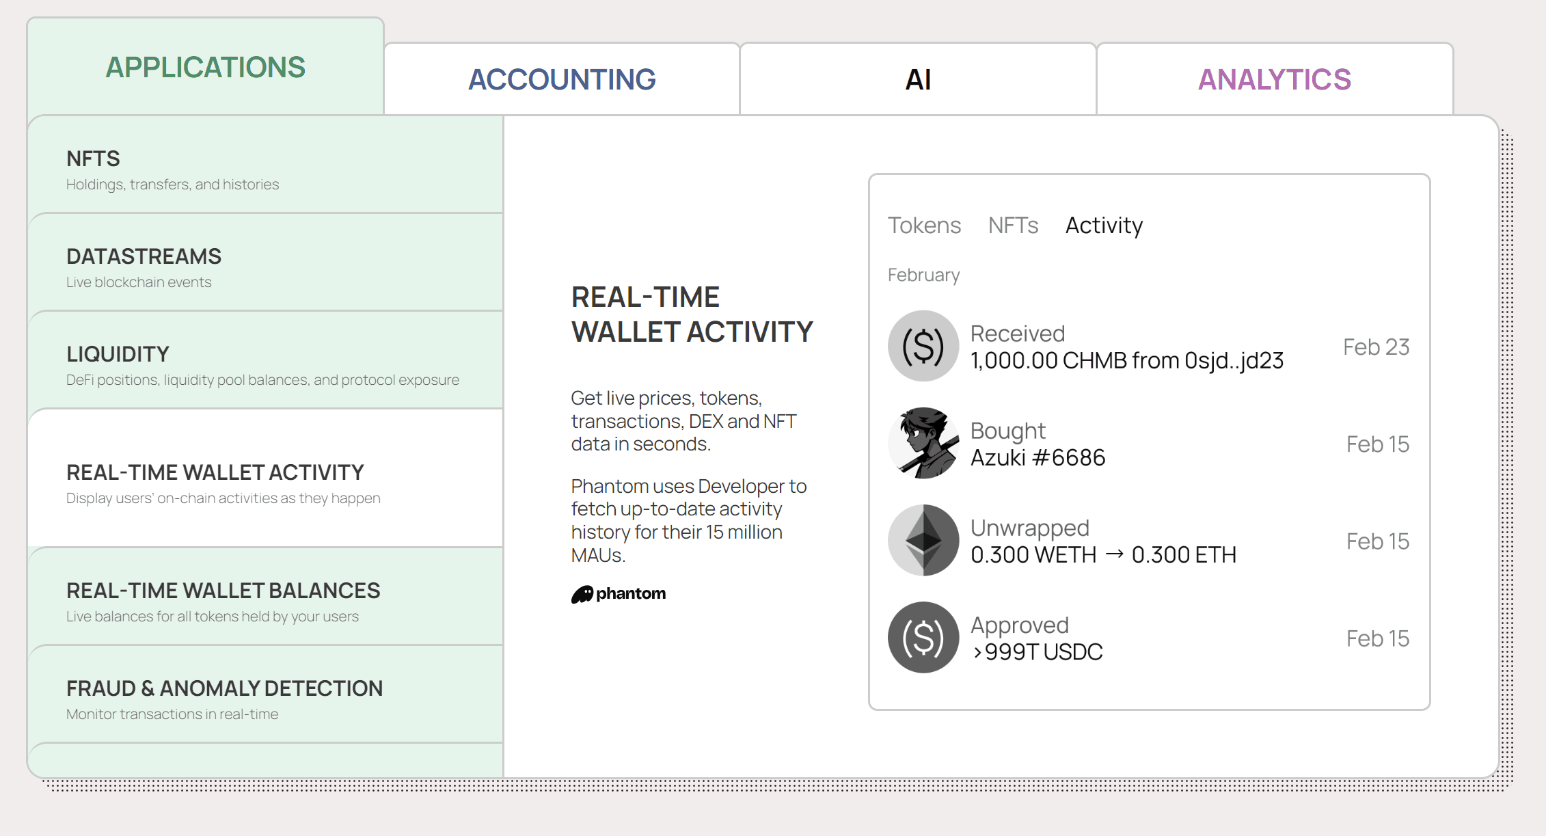Open the Tokens tab in wallet widget
Viewport: 1546px width, 836px height.
pyautogui.click(x=924, y=226)
